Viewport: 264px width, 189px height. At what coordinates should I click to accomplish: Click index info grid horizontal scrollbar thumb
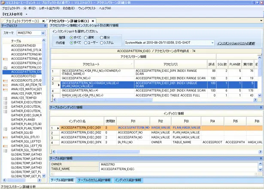[x=98, y=152]
